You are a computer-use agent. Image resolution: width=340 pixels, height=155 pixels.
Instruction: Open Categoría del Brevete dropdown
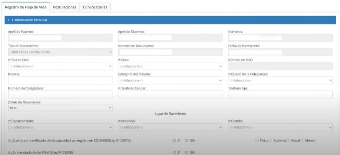point(170,80)
